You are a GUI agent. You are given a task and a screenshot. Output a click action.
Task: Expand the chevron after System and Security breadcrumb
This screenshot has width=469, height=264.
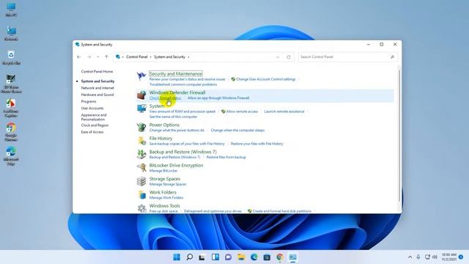click(188, 57)
